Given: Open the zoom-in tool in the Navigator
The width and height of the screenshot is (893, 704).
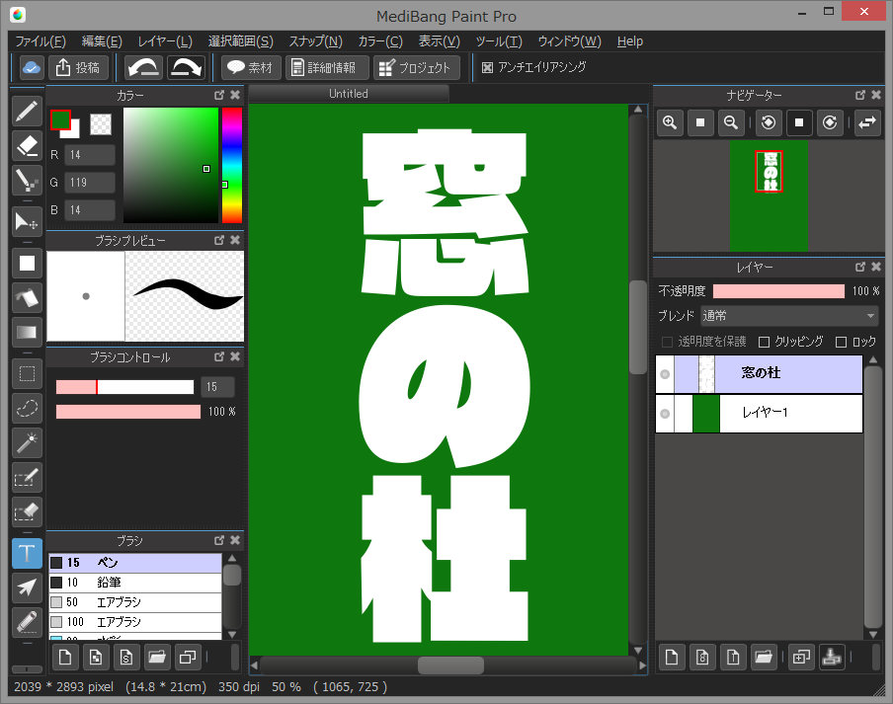Looking at the screenshot, I should pos(671,122).
